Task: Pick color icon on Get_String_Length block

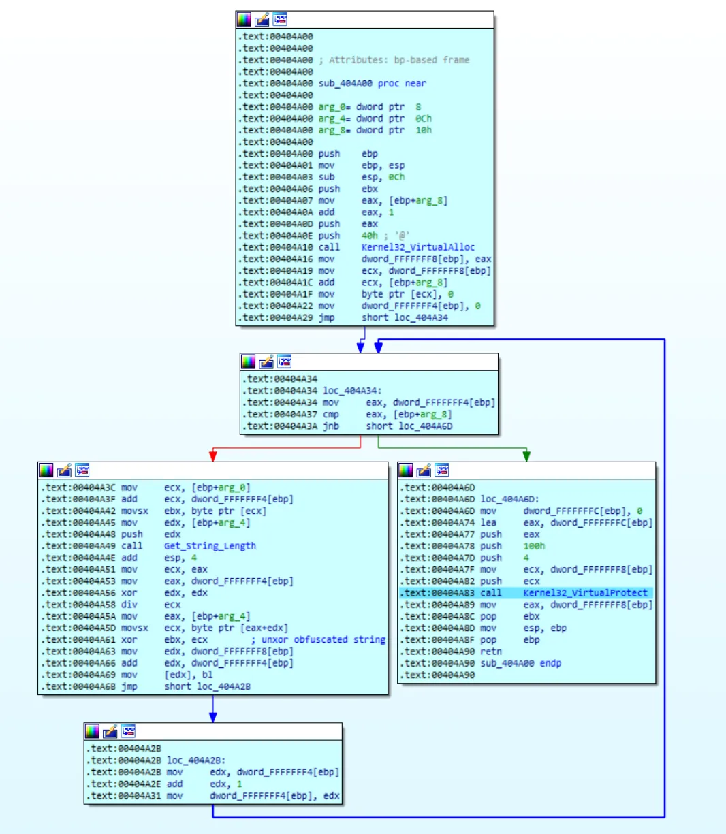Action: pyautogui.click(x=46, y=470)
